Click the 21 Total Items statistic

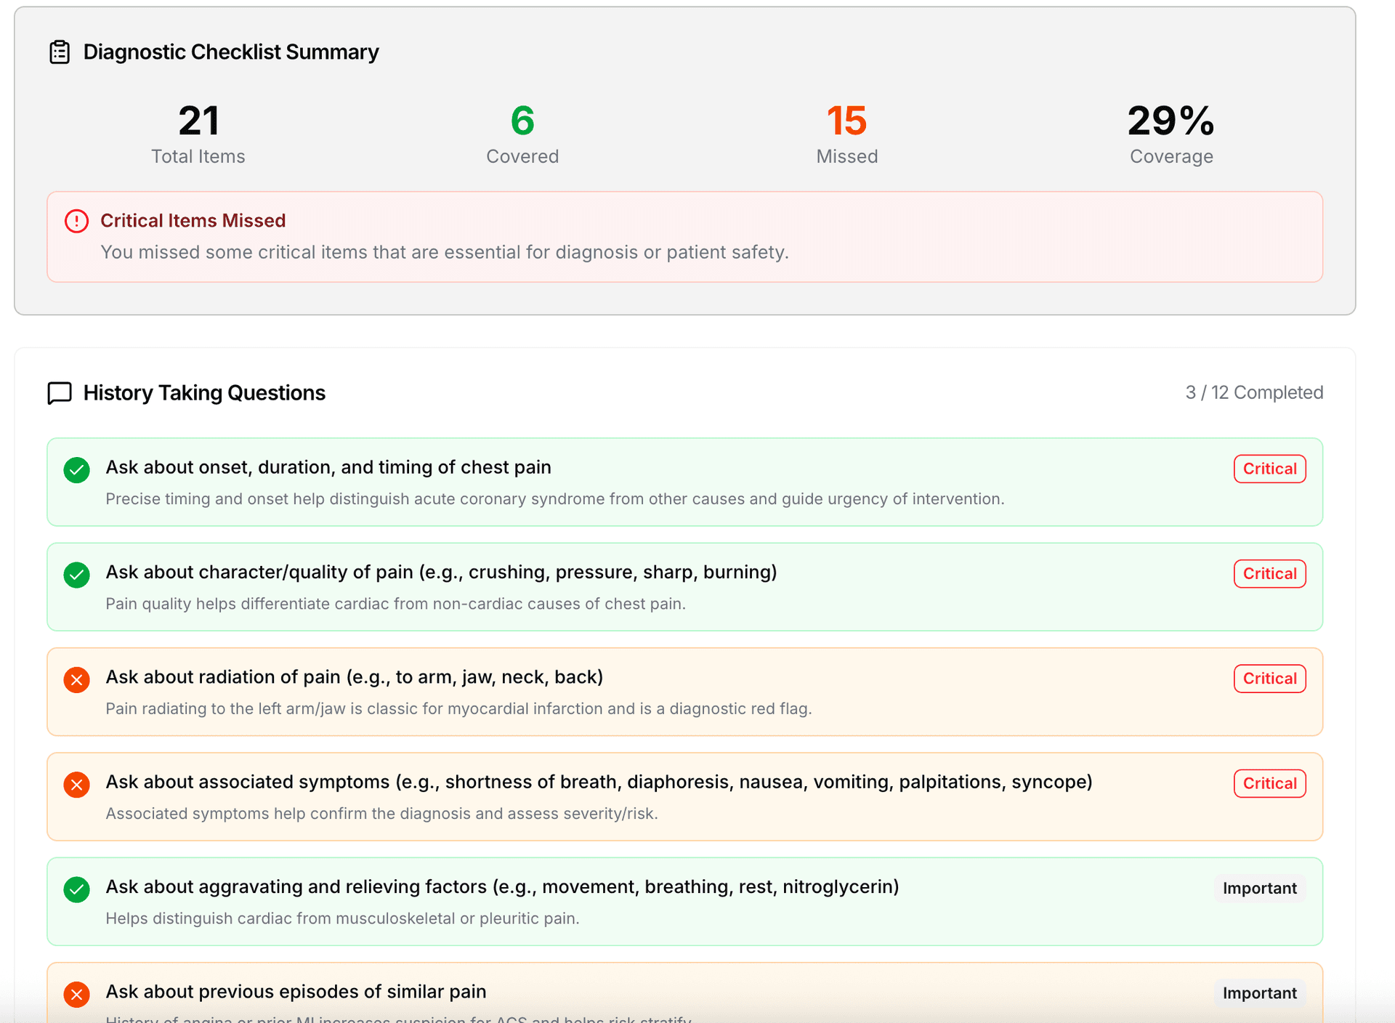tap(198, 121)
